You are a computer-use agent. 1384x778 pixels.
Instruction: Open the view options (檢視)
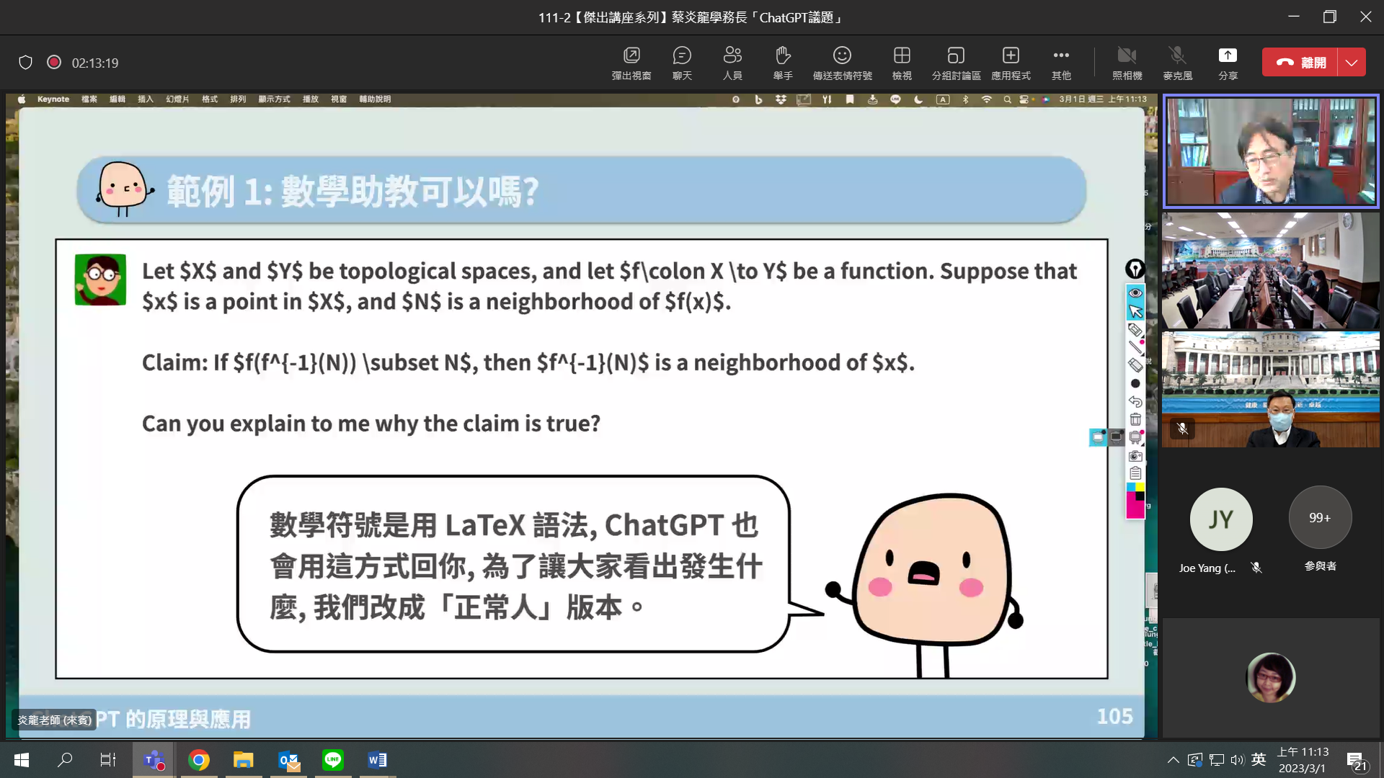coord(902,63)
